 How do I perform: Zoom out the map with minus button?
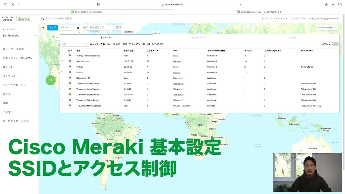tap(43, 33)
